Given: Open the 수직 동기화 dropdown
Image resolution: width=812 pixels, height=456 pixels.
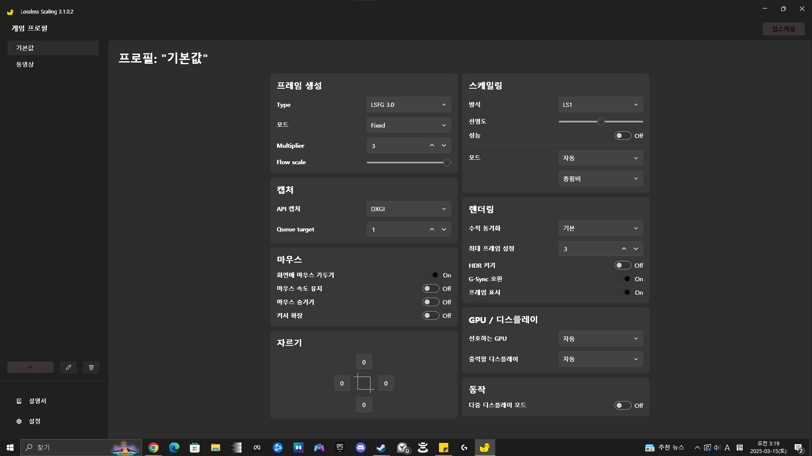Looking at the screenshot, I should coord(600,228).
